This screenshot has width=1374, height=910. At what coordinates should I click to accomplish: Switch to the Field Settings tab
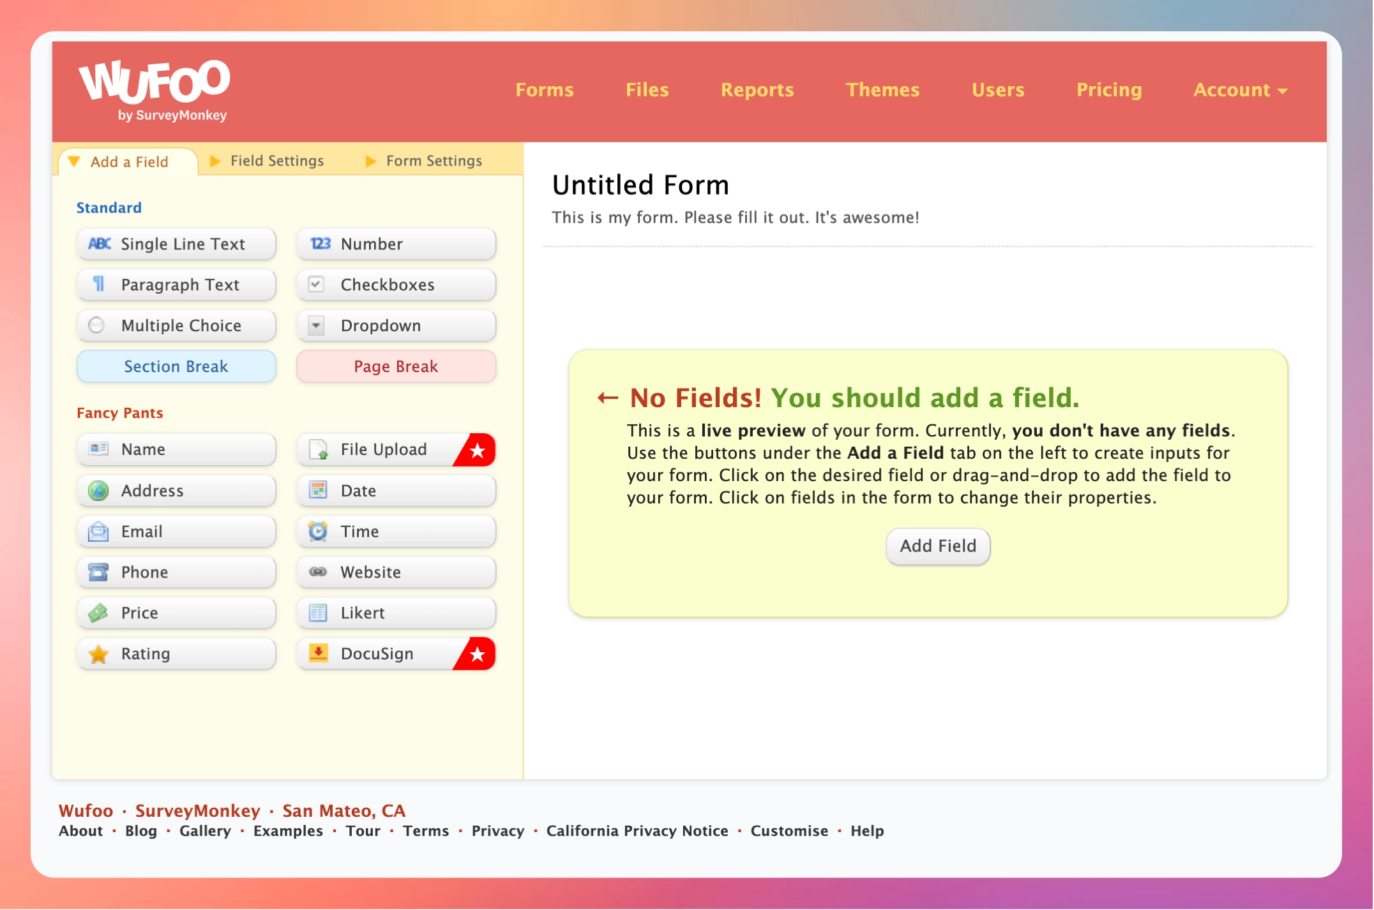(276, 161)
